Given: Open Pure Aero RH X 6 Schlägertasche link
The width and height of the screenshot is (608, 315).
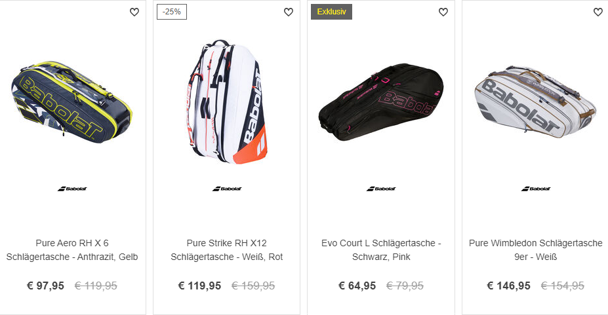Looking at the screenshot, I should pyautogui.click(x=72, y=250).
